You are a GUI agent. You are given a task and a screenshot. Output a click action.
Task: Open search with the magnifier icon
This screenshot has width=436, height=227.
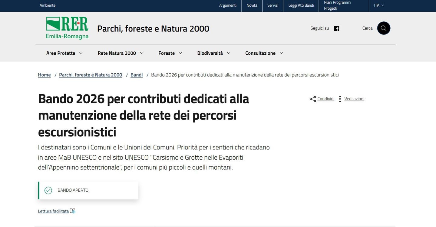tap(383, 28)
